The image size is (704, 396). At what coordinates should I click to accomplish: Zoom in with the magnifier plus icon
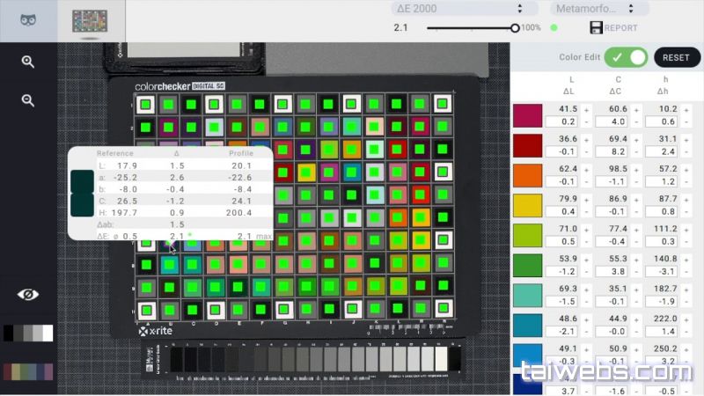coord(28,62)
